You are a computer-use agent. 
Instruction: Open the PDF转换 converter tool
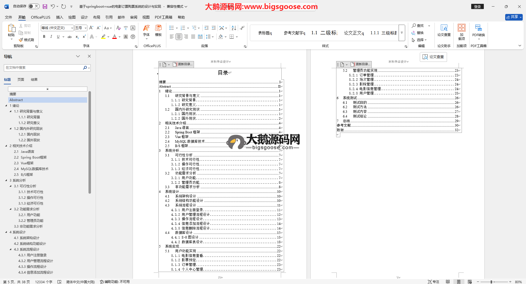coord(478,32)
